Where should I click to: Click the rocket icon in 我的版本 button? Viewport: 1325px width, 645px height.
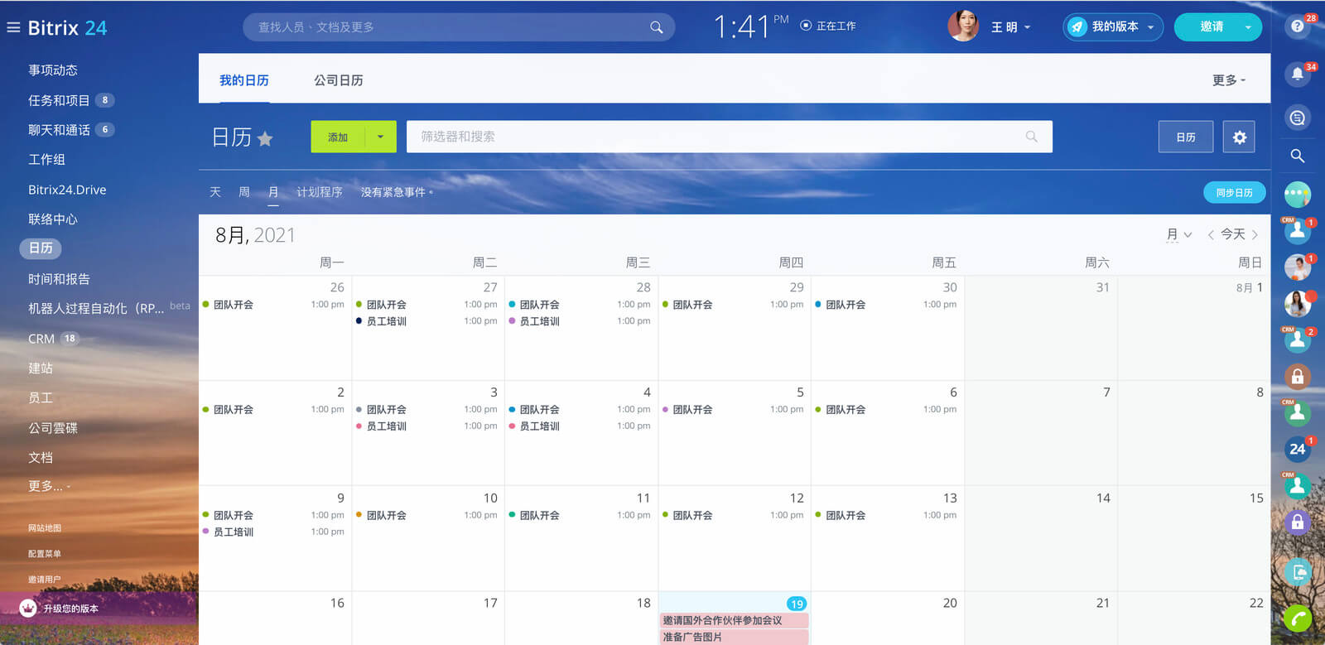pyautogui.click(x=1077, y=27)
